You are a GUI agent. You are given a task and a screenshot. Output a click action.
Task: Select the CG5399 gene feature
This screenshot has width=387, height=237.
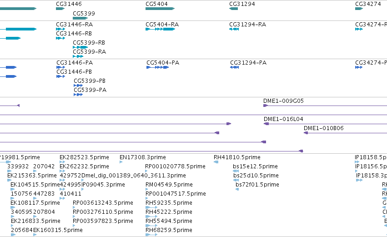click(x=80, y=18)
